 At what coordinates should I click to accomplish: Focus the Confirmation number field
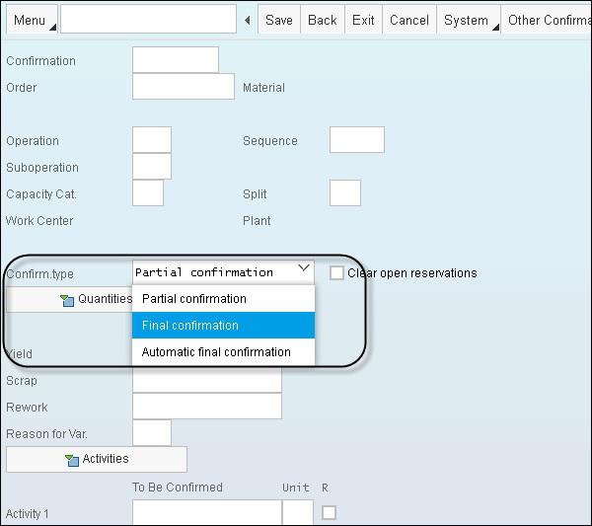pos(176,59)
